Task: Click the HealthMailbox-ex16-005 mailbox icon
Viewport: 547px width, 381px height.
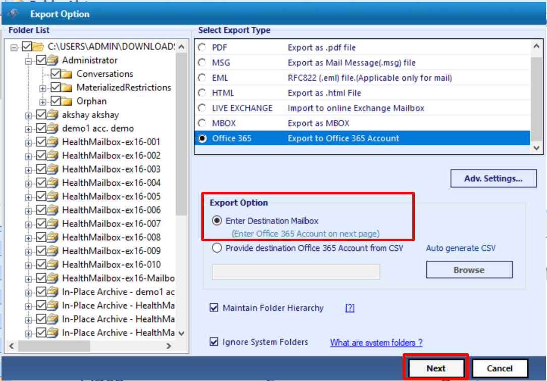Action: tap(52, 196)
